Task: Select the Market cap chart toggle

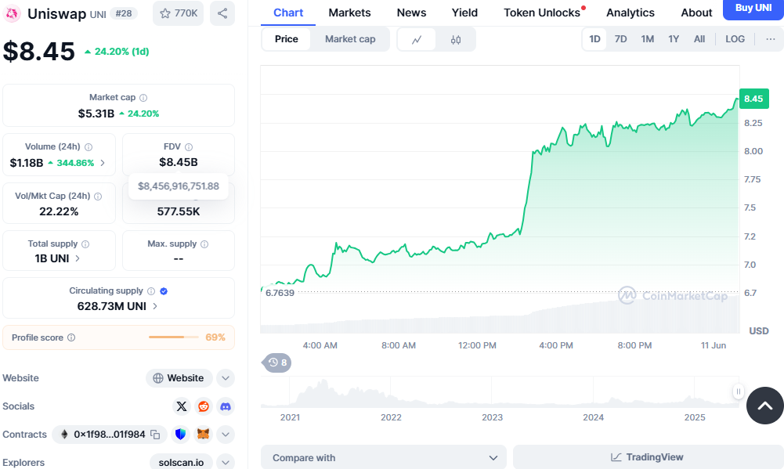Action: pos(350,39)
